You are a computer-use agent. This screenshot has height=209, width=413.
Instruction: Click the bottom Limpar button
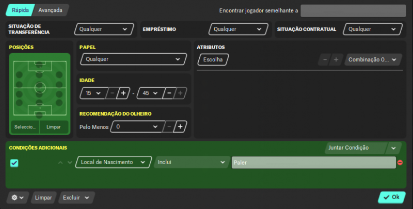pos(44,198)
